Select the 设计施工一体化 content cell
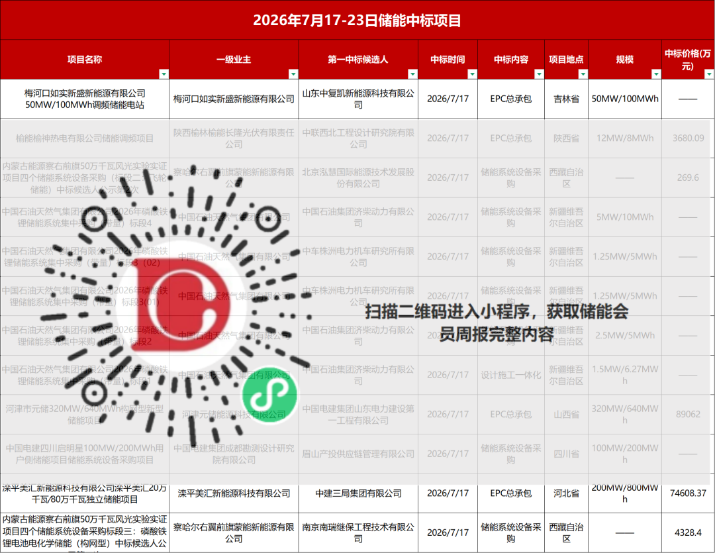The width and height of the screenshot is (715, 553). click(x=511, y=375)
